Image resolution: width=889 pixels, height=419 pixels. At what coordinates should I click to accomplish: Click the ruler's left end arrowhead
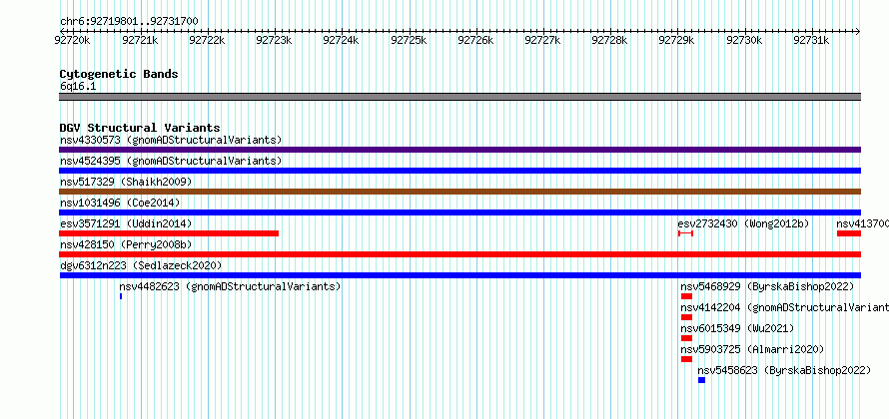pyautogui.click(x=62, y=31)
